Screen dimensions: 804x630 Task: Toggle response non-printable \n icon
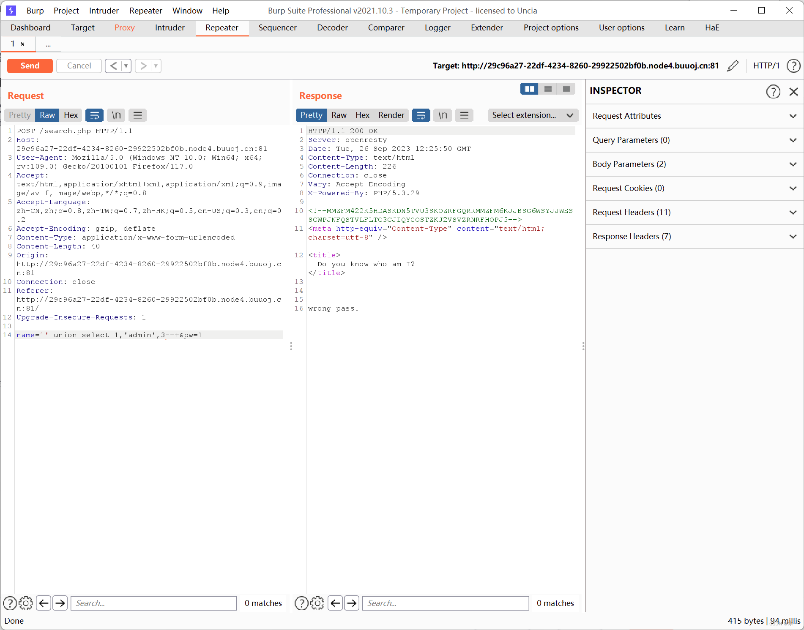click(x=443, y=115)
